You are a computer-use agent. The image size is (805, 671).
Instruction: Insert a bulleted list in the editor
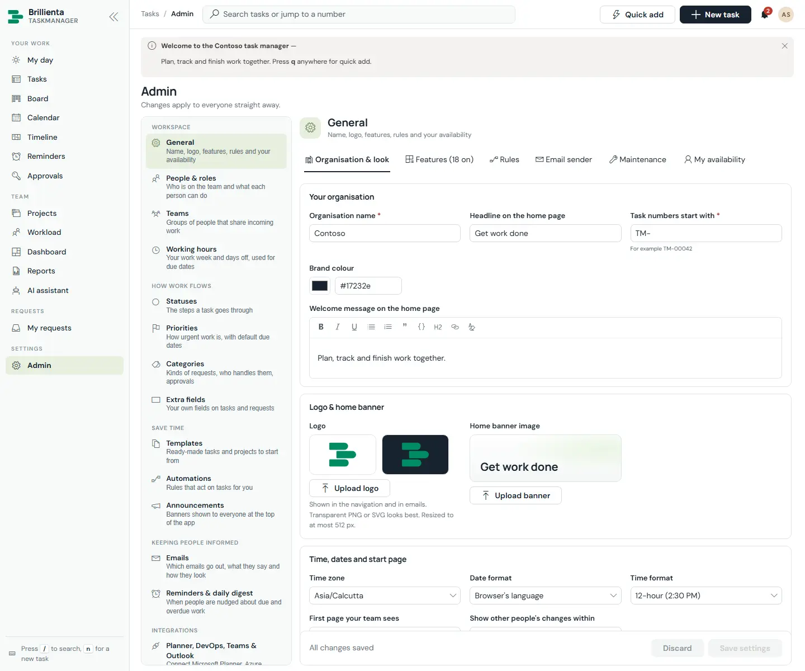pos(371,327)
